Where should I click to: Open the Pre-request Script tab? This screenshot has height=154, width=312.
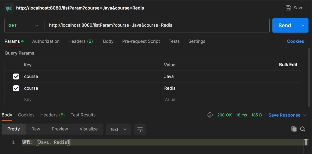(x=141, y=41)
